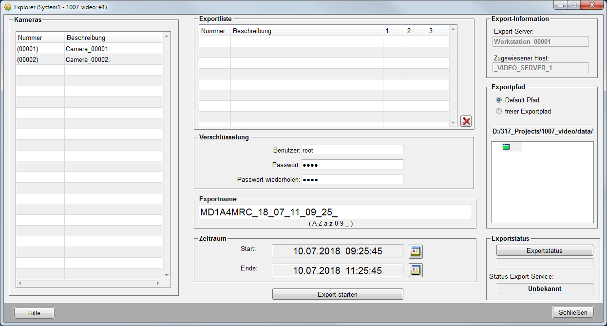Click the Benutzer input field

(352, 151)
